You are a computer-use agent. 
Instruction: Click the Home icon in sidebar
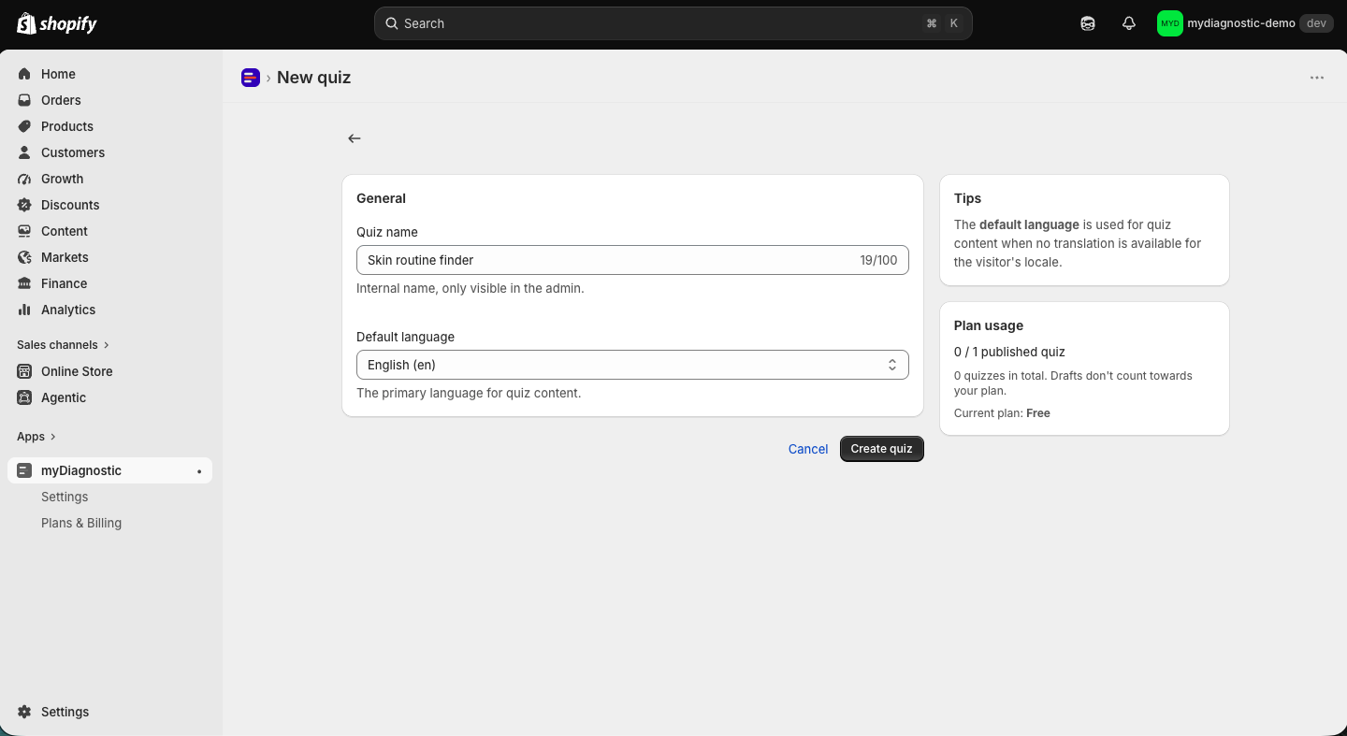(25, 74)
